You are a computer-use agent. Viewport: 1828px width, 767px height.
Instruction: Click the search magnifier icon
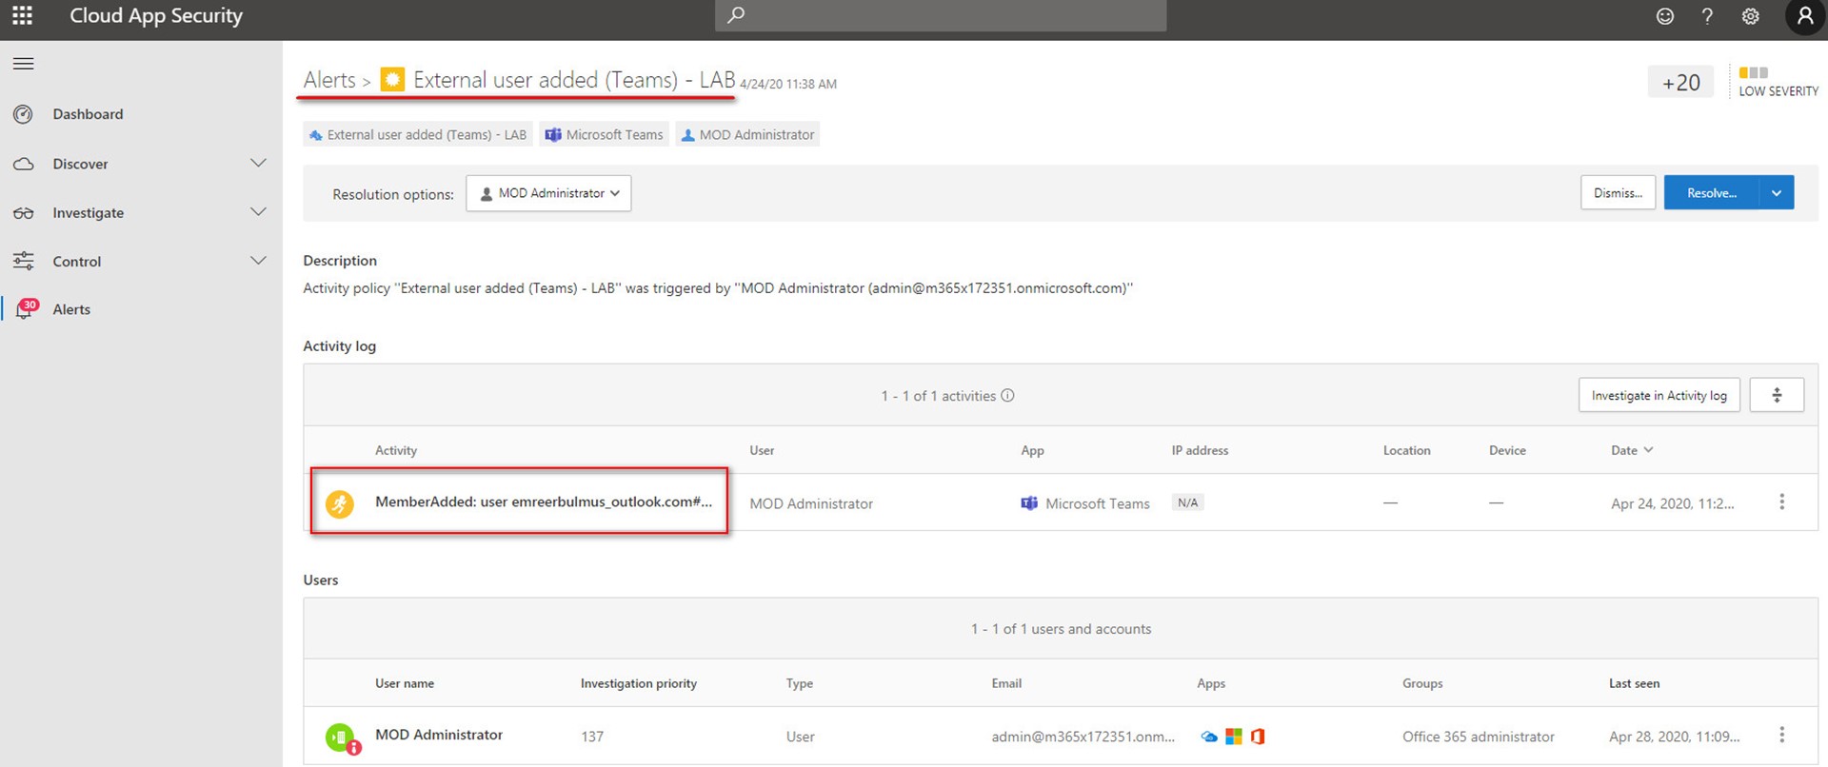pyautogui.click(x=736, y=15)
